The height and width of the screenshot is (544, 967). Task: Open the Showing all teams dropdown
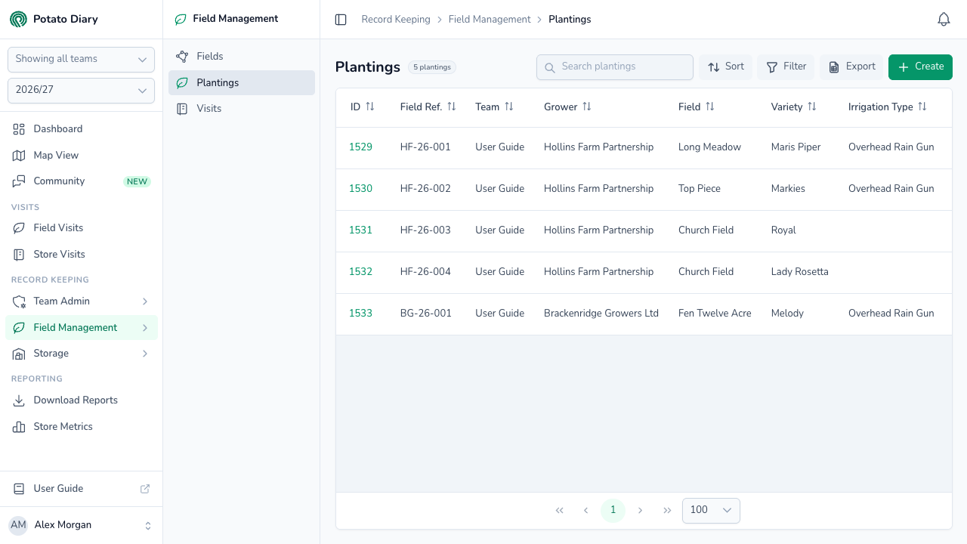tap(81, 59)
